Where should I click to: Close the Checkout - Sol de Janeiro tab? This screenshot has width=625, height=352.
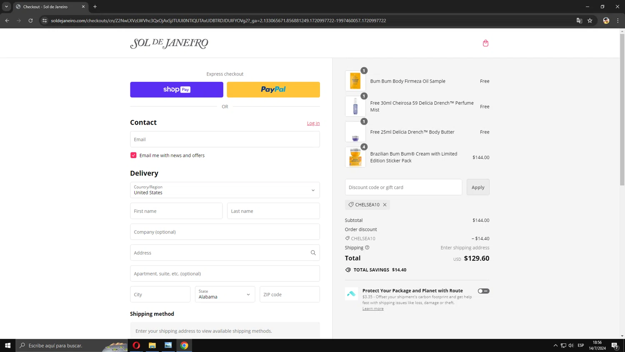pos(83,7)
